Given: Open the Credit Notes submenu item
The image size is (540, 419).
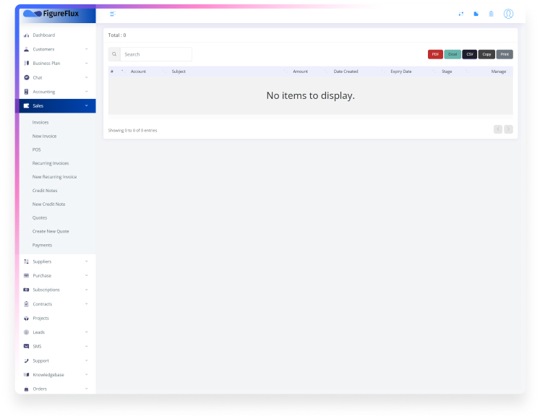Looking at the screenshot, I should pos(45,191).
